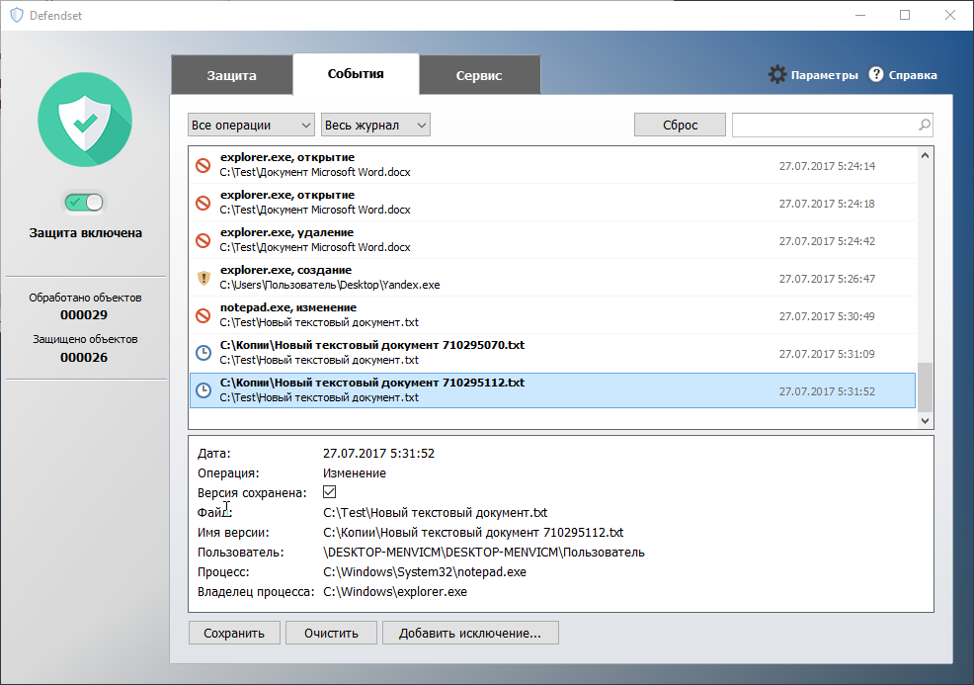Image resolution: width=974 pixels, height=685 pixels.
Task: Click Добавить исключение... button
Action: coord(470,633)
